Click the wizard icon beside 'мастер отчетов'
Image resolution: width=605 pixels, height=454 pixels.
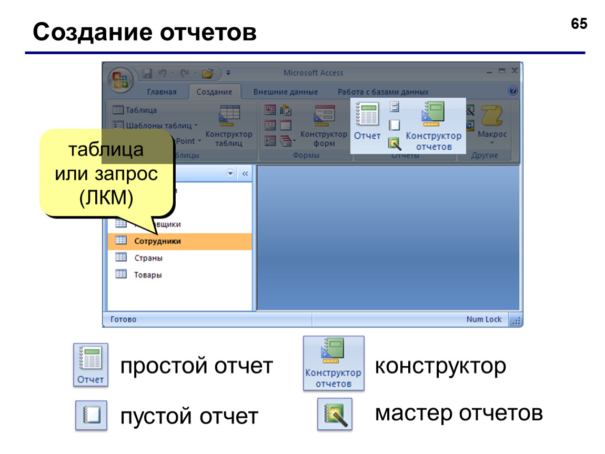coord(335,414)
